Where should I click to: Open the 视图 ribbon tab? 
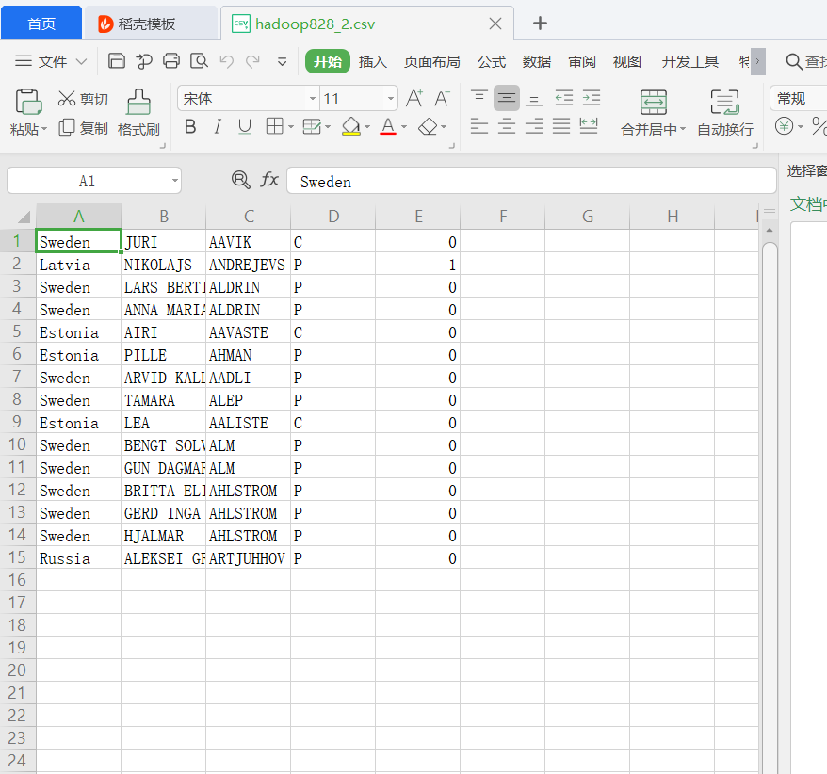point(627,62)
